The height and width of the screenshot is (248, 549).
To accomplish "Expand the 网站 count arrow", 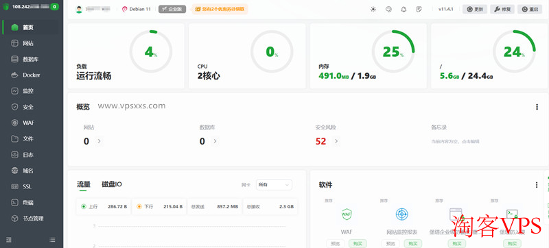I will (x=99, y=141).
